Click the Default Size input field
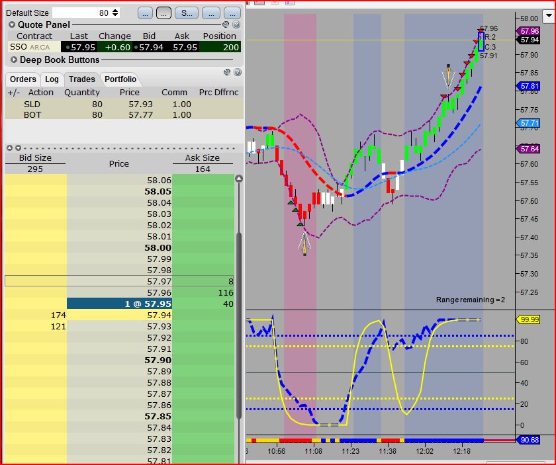 [81, 13]
